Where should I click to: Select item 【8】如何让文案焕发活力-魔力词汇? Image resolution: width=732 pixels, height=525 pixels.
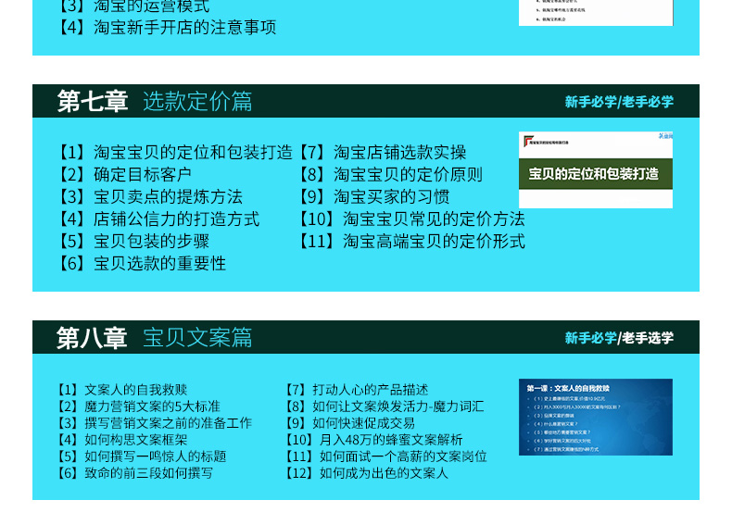click(385, 406)
